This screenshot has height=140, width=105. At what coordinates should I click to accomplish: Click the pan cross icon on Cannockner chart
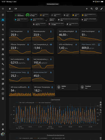101,112
